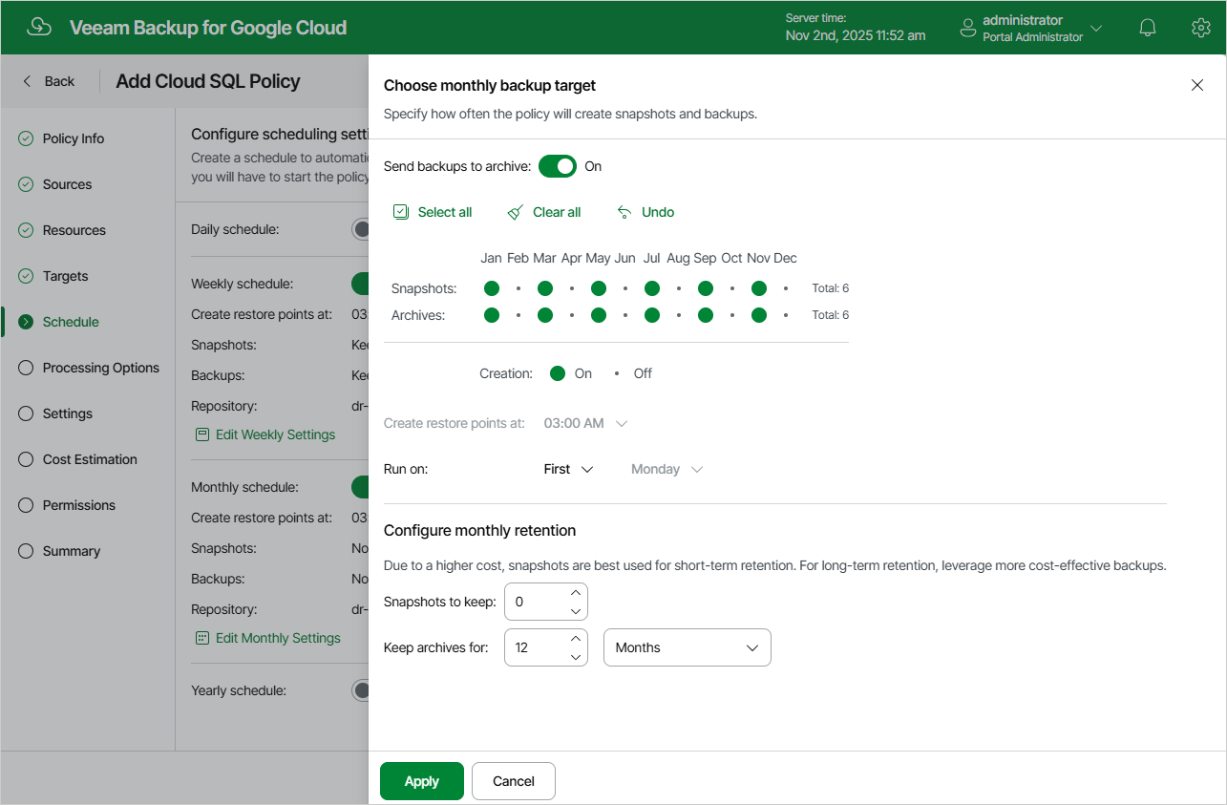The height and width of the screenshot is (805, 1227).
Task: Click the Resources completed checkmark icon
Action: [26, 230]
